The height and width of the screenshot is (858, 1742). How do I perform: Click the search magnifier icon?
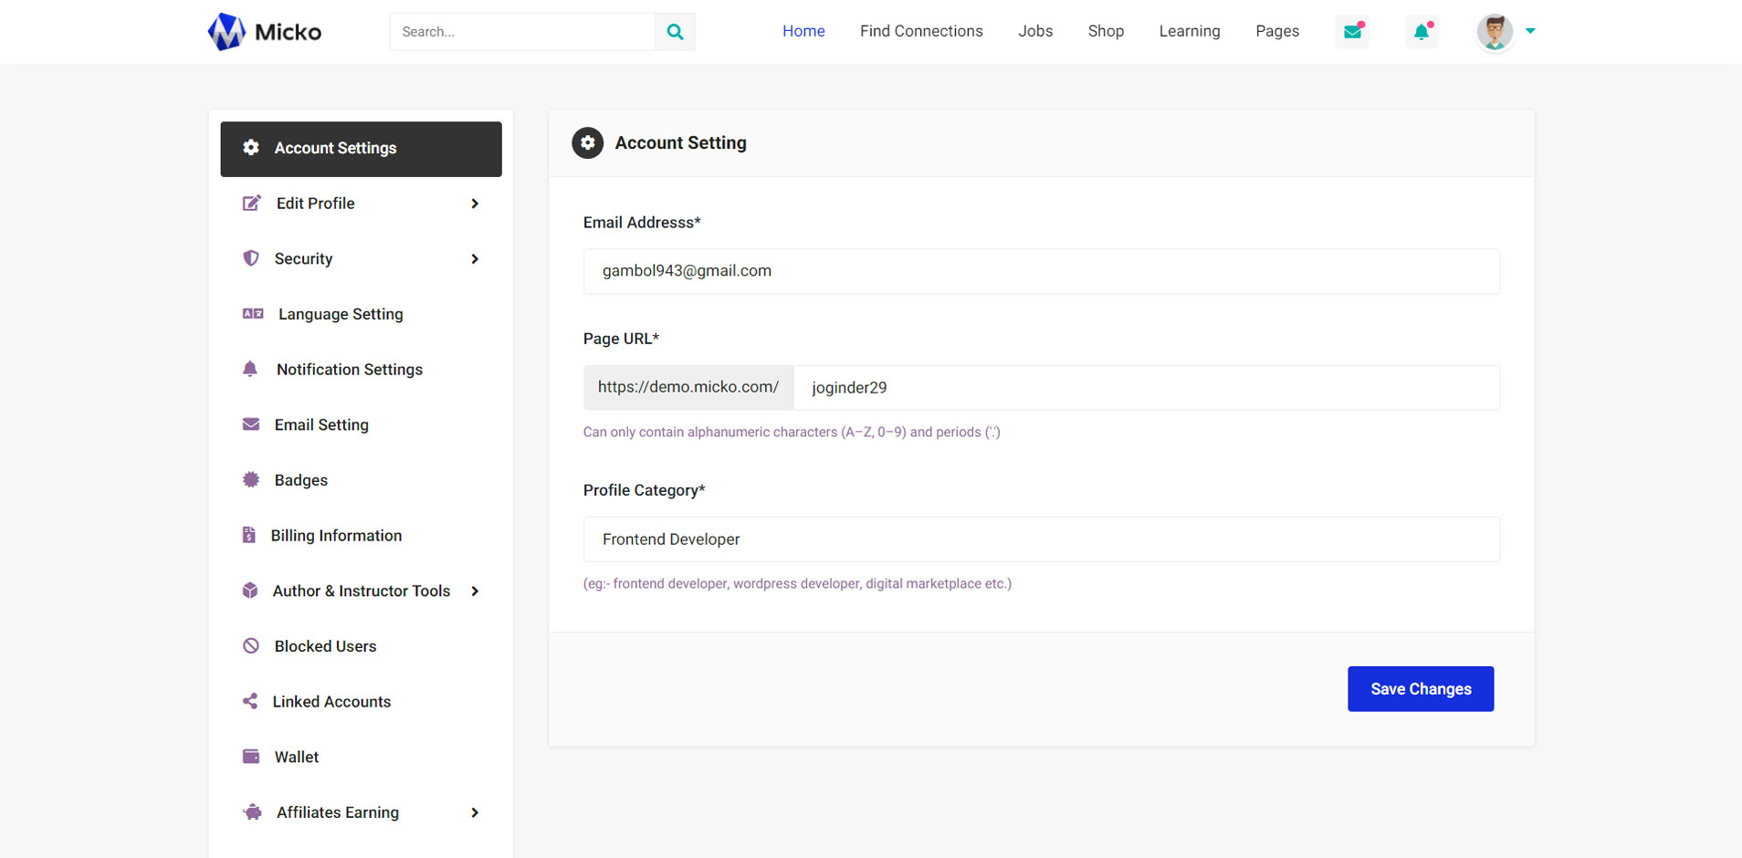click(675, 32)
